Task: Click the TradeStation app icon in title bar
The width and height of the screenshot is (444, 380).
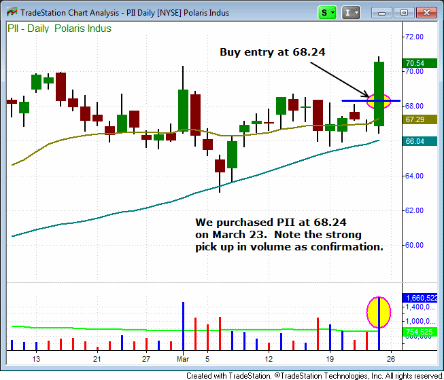Action: [x=11, y=12]
